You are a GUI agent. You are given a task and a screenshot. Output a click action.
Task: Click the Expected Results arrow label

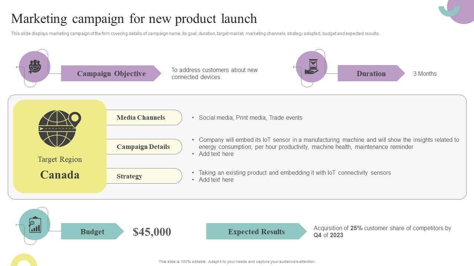point(256,232)
